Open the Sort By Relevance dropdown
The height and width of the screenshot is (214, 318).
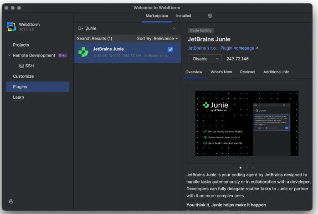[x=157, y=39]
